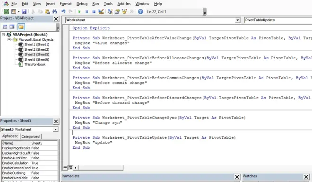Image resolution: width=312 pixels, height=182 pixels.
Task: Click the DisplayRightToLeft False value
Action: click(44, 153)
